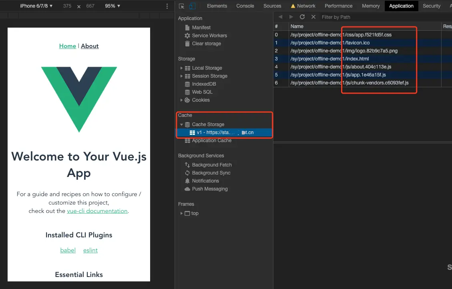Click the Background Fetch arrows icon
Screen dimensions: 452x289
[187, 165]
